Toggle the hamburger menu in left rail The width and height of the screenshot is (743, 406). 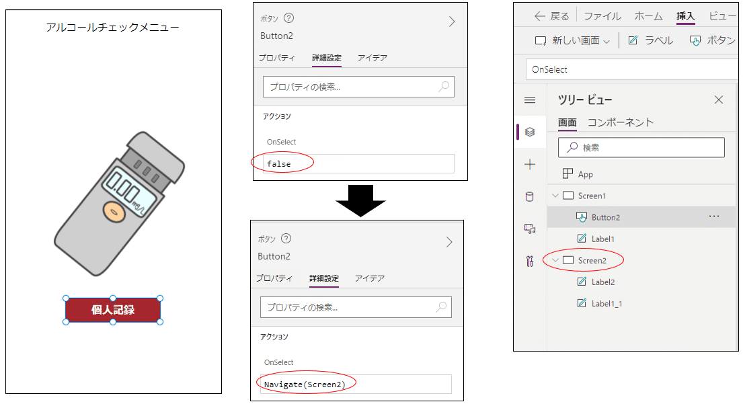click(x=530, y=100)
